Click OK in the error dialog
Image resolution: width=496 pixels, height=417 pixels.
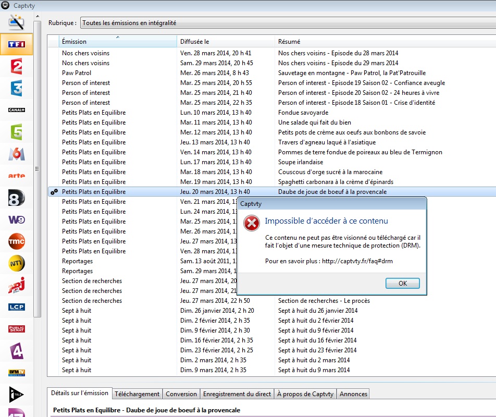402,283
